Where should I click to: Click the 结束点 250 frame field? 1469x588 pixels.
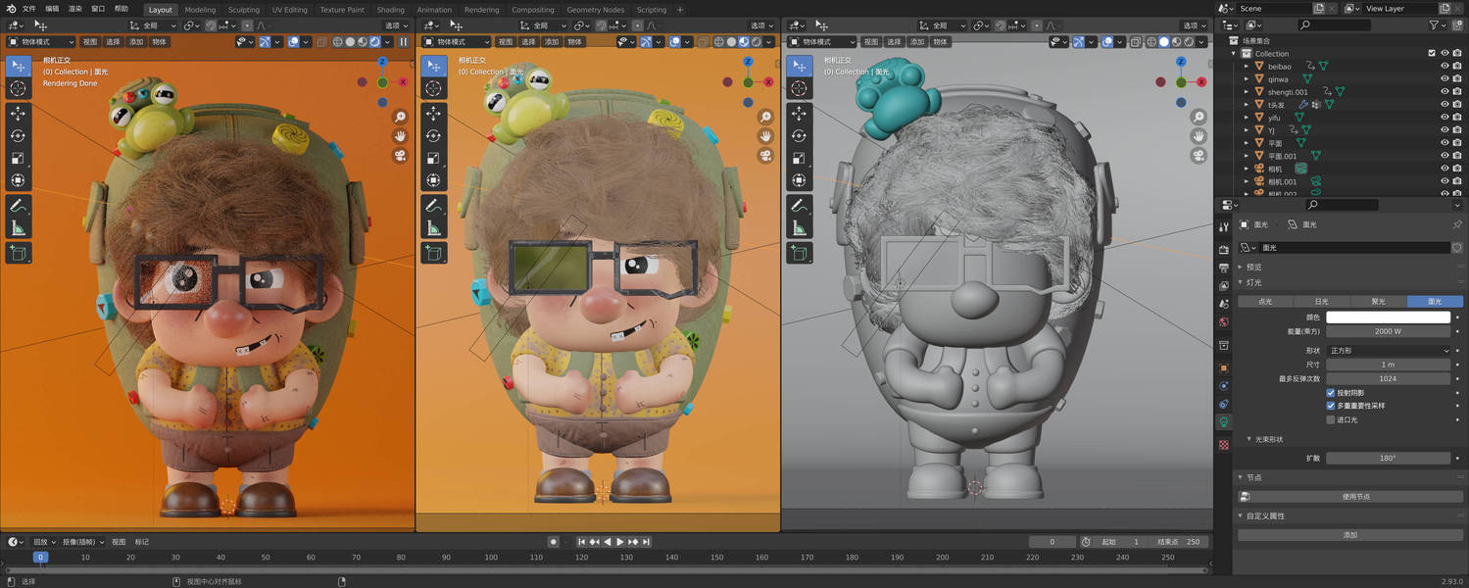(1179, 542)
